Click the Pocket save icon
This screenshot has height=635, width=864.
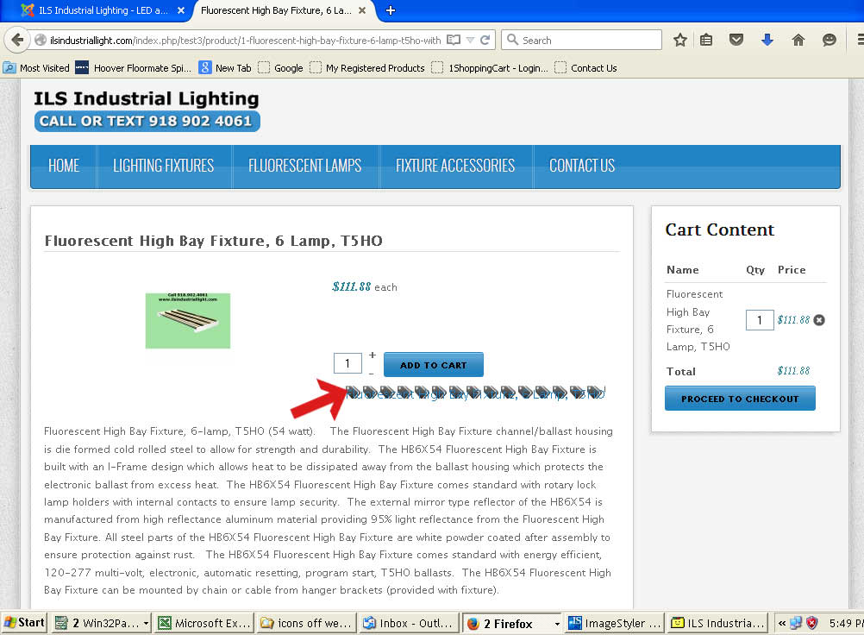[x=736, y=40]
